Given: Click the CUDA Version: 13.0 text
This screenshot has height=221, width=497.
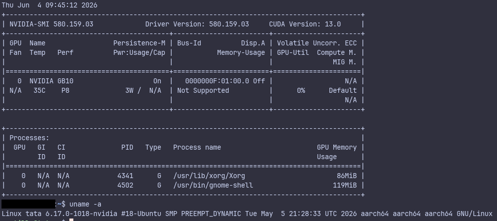Looking at the screenshot, I should point(305,24).
